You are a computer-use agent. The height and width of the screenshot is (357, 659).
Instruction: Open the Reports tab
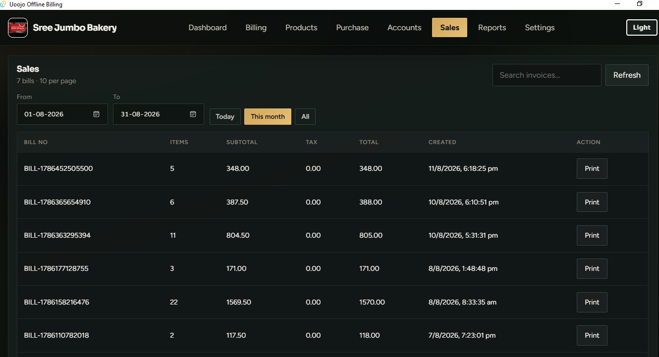click(x=492, y=28)
